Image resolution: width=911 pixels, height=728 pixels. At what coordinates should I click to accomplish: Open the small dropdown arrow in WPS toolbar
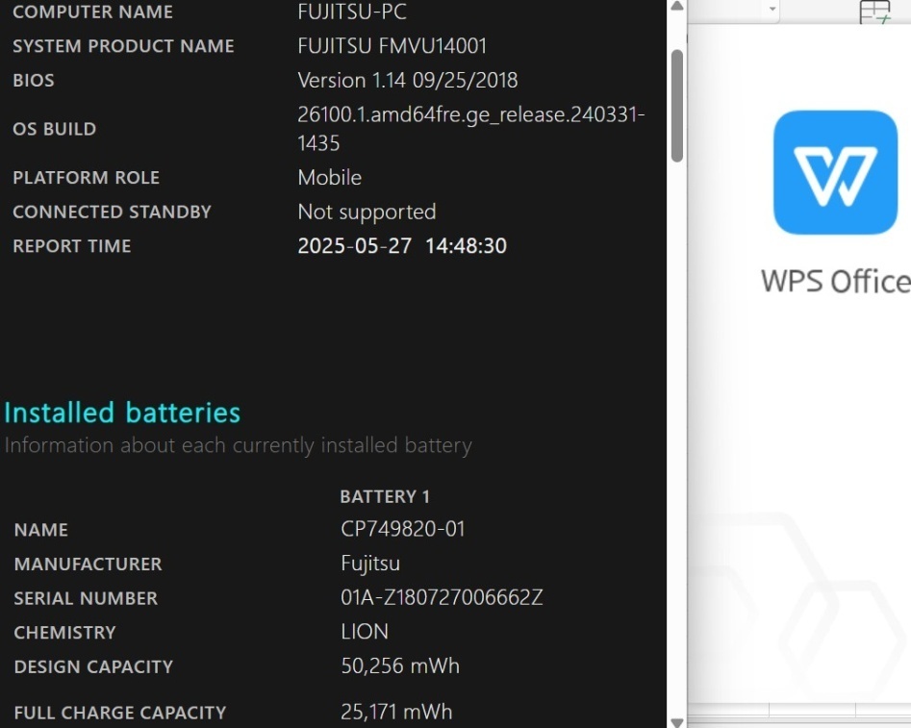point(772,9)
